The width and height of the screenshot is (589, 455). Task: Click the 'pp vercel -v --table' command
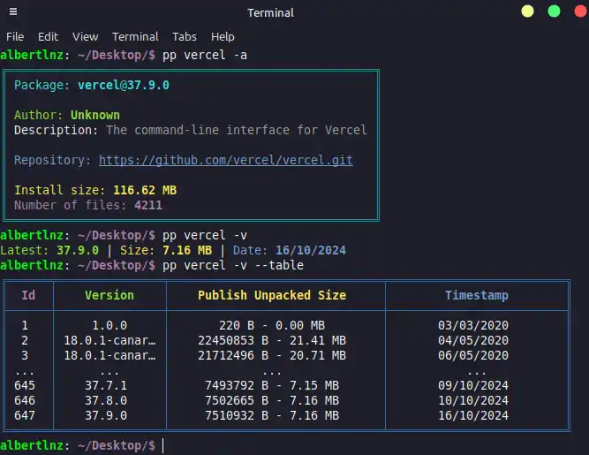[233, 265]
